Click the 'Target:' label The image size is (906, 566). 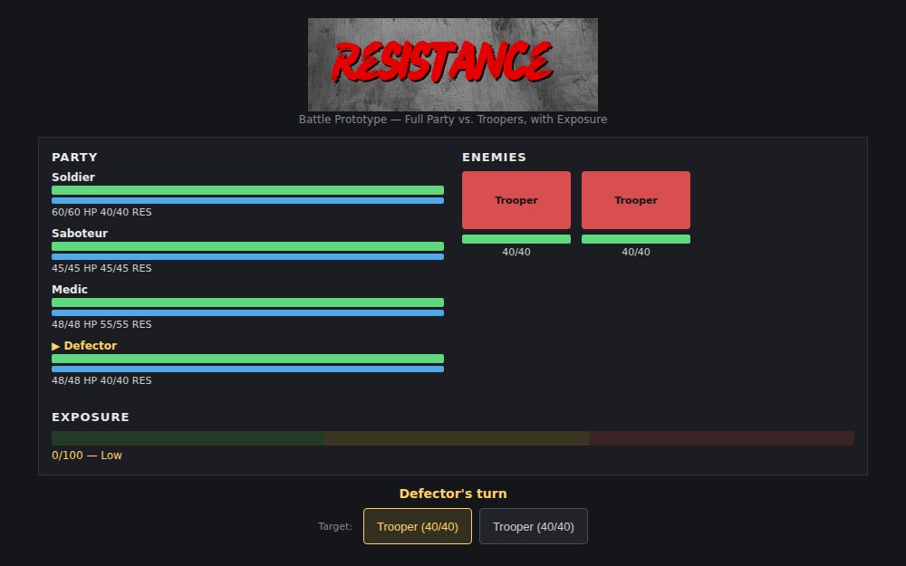pyautogui.click(x=335, y=526)
